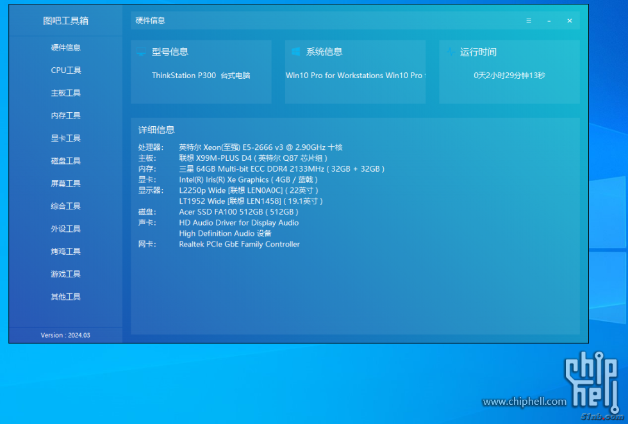Open 磁盘工具 category
The image size is (628, 424).
point(65,161)
